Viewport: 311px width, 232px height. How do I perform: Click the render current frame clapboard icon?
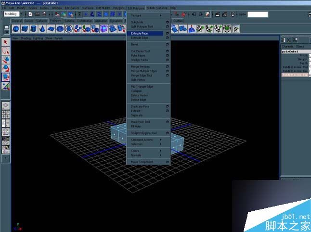coord(218,14)
